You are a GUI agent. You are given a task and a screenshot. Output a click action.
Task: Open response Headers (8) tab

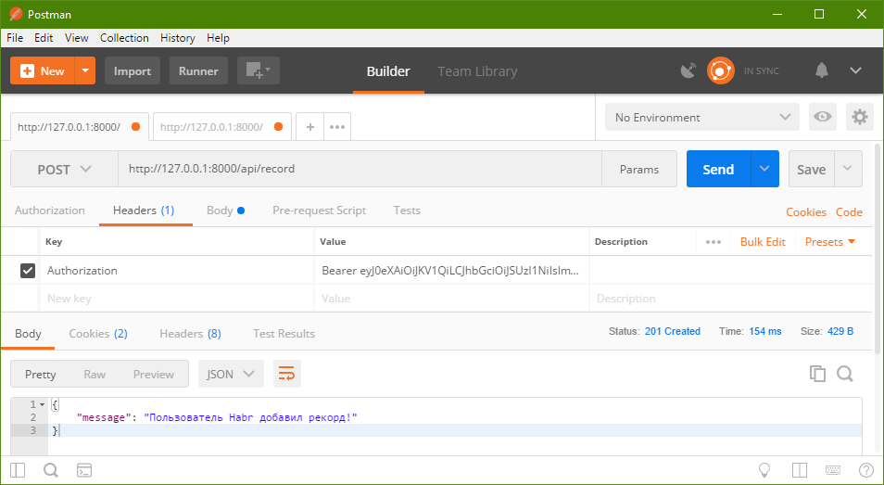pyautogui.click(x=190, y=333)
